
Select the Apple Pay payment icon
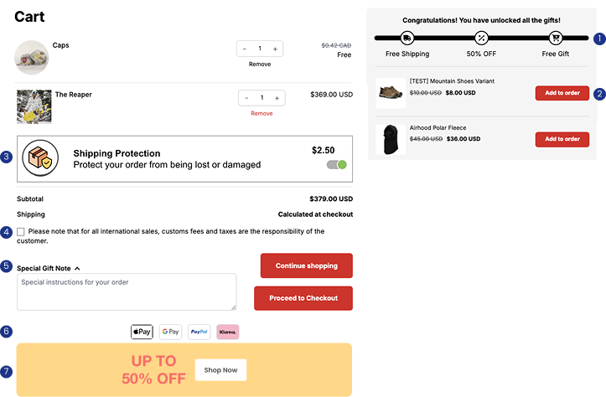click(x=142, y=332)
